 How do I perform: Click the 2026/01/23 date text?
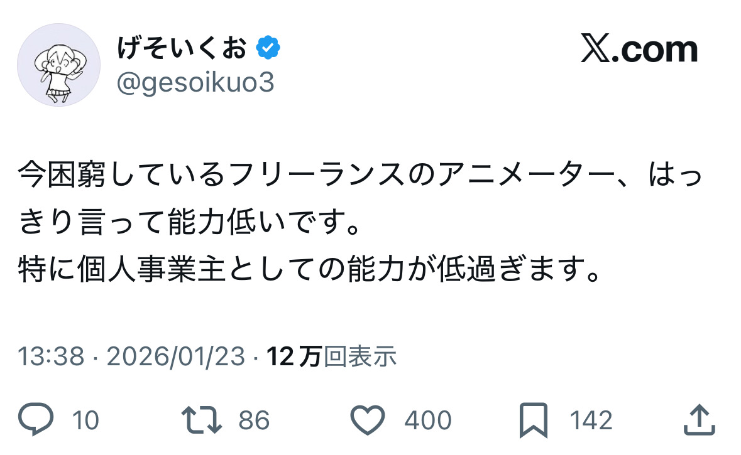(x=176, y=357)
